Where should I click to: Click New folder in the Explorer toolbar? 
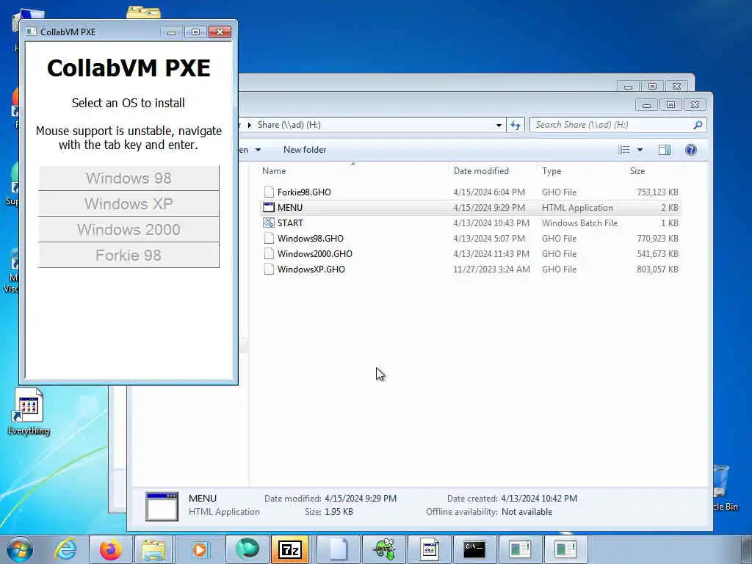click(305, 150)
